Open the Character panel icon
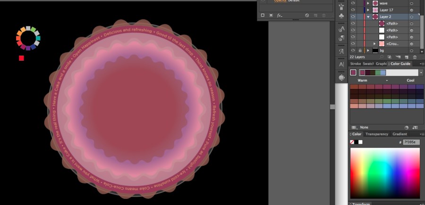The width and height of the screenshot is (425, 205). [x=341, y=65]
